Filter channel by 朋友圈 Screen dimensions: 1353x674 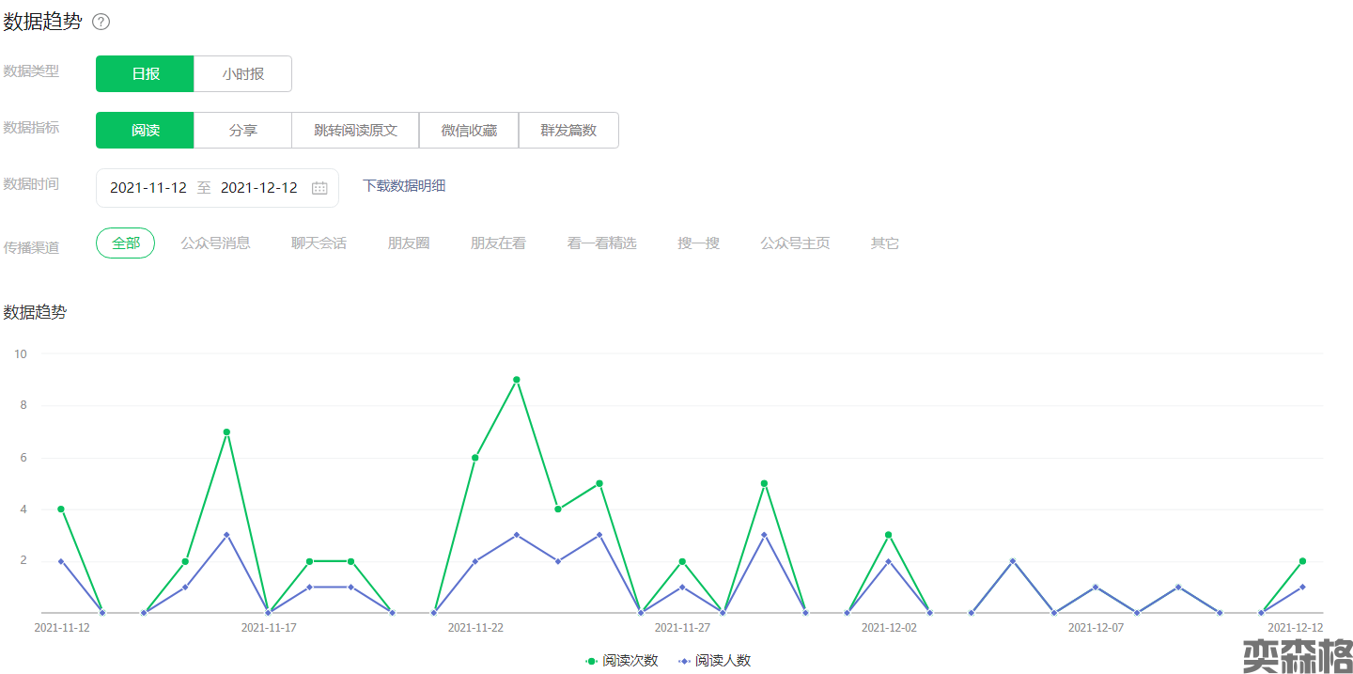click(x=409, y=243)
